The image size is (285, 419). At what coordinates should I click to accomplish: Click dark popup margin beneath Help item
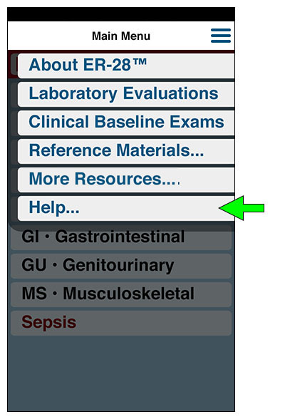coord(121,226)
